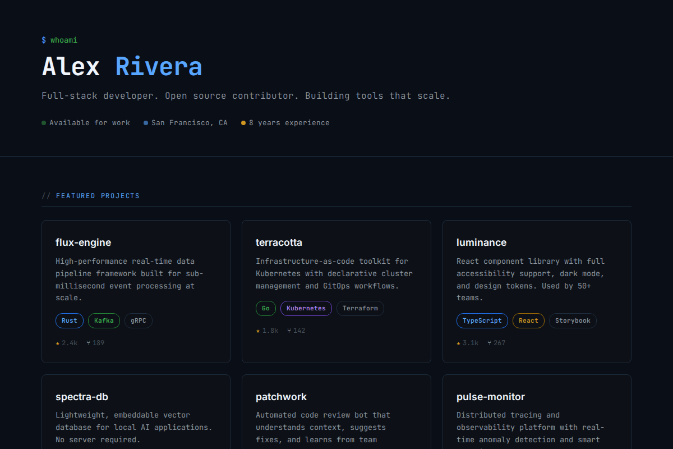Select the gRPC tag
This screenshot has height=449, width=673.
(x=138, y=321)
